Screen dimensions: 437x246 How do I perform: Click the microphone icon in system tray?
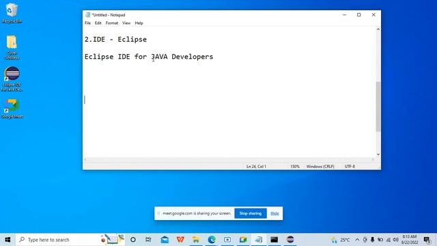click(372, 240)
